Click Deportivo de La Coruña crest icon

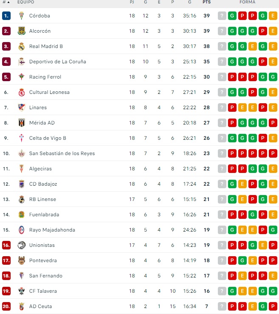(x=22, y=62)
